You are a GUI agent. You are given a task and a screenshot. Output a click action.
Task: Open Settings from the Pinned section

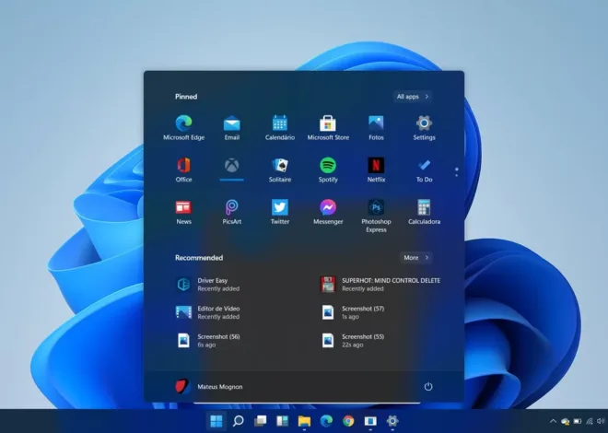coord(424,128)
